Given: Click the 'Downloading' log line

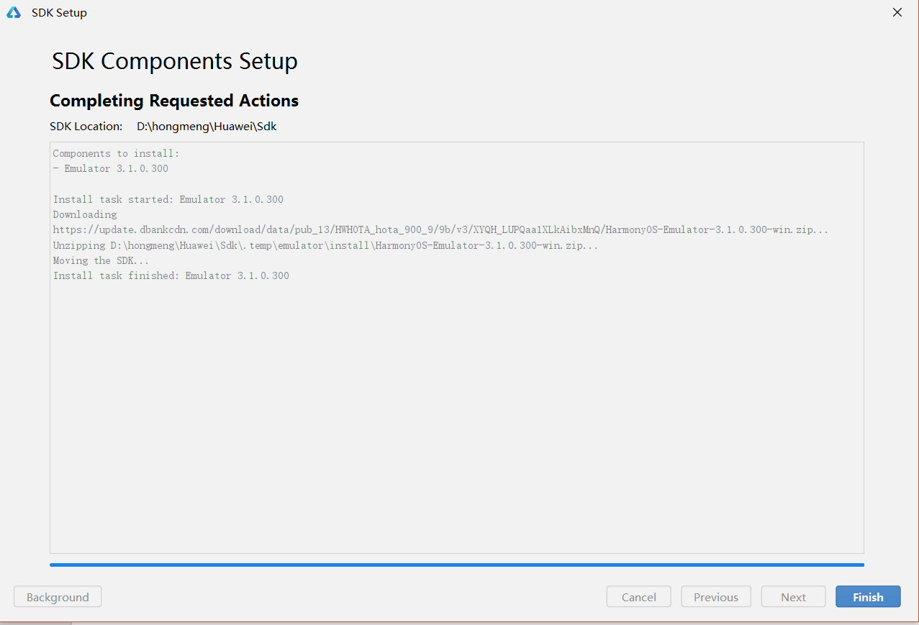Looking at the screenshot, I should pos(85,214).
